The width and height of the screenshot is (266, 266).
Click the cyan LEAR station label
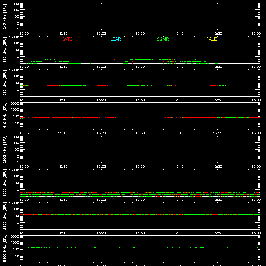click(115, 39)
